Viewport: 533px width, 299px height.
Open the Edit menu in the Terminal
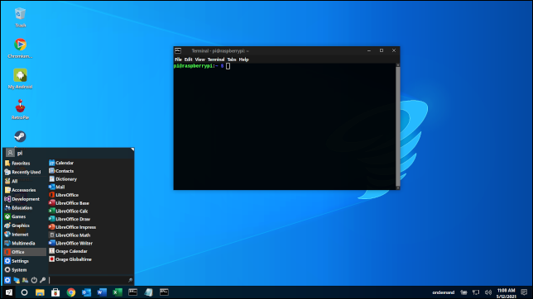[x=189, y=59]
